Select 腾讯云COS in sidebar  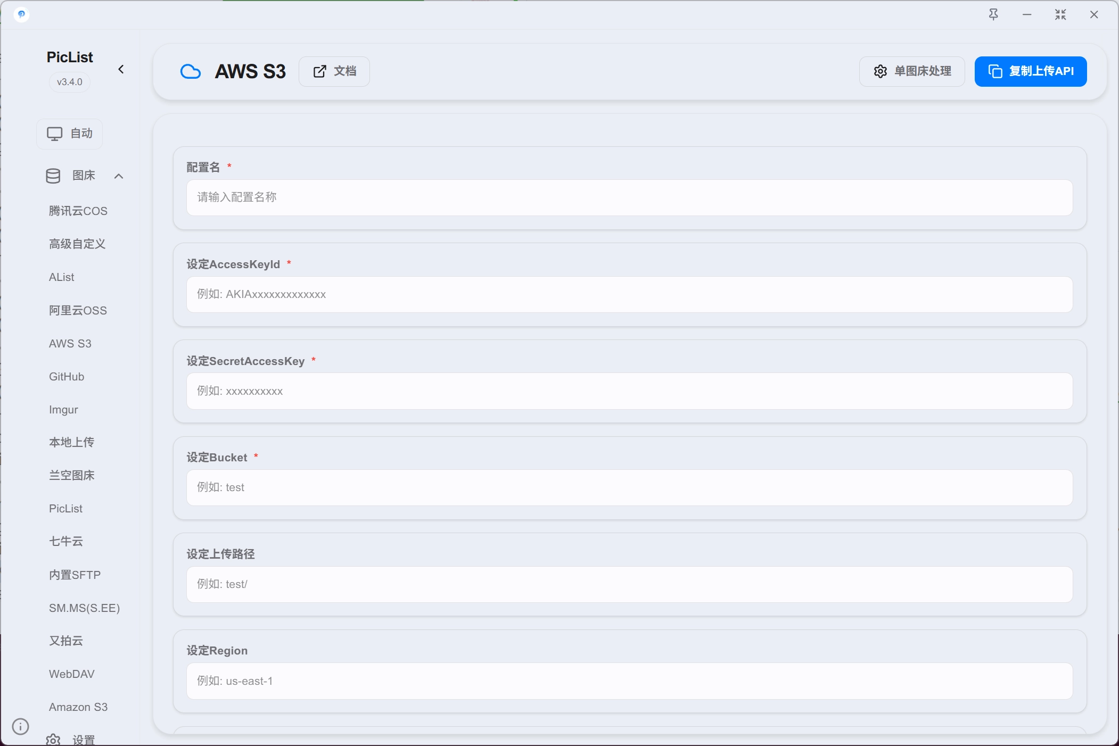(78, 211)
